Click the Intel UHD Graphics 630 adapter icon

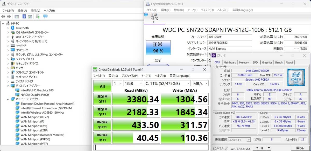pos(17,90)
